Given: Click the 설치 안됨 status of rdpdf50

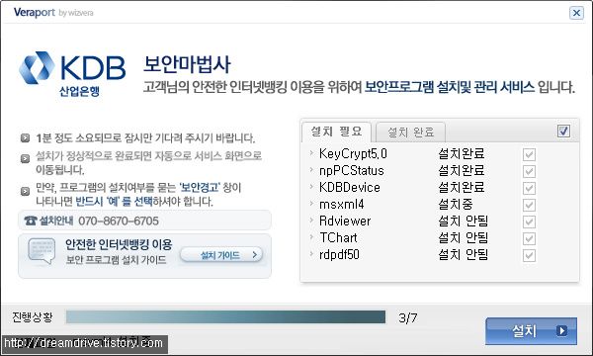Looking at the screenshot, I should tap(464, 254).
